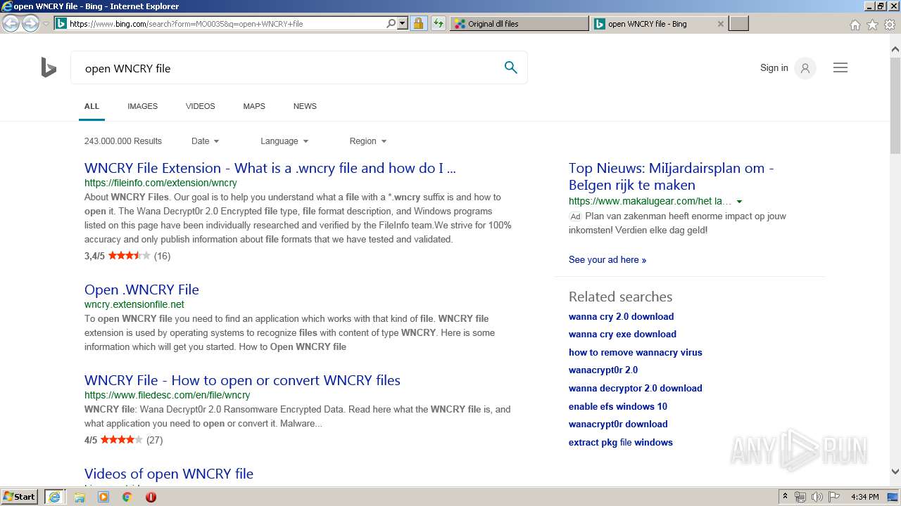Click the search magnifier button in Bing box
The height and width of the screenshot is (506, 901).
[x=511, y=67]
